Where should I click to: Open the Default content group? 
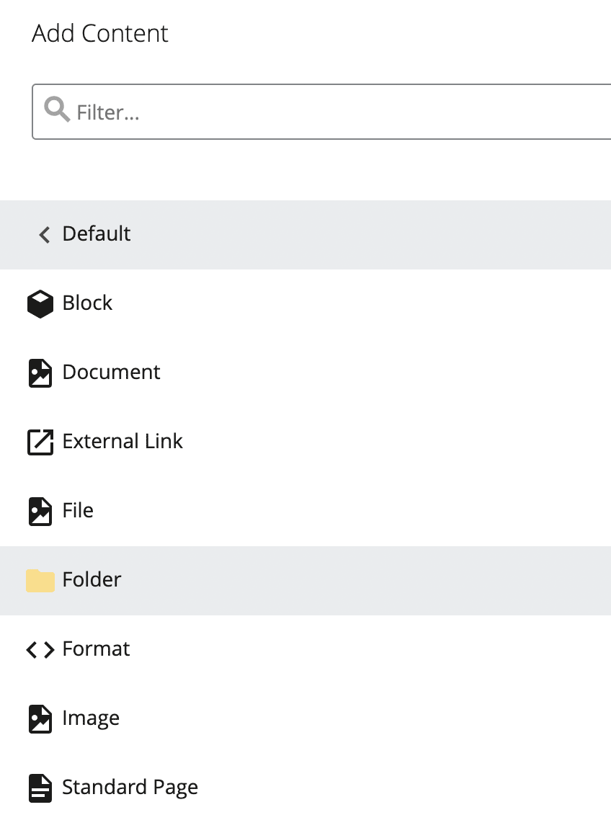click(96, 234)
